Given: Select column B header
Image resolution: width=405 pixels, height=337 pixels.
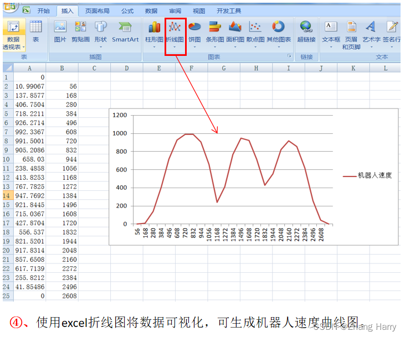Looking at the screenshot, I should pyautogui.click(x=62, y=68).
